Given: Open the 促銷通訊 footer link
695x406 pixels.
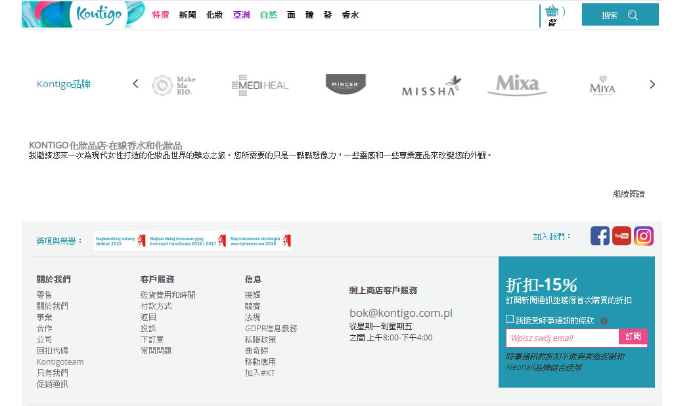Looking at the screenshot, I should point(53,384).
